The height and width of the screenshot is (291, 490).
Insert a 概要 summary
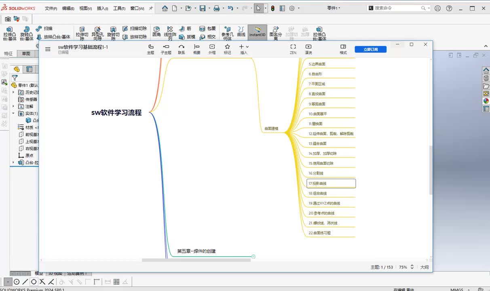point(197,49)
